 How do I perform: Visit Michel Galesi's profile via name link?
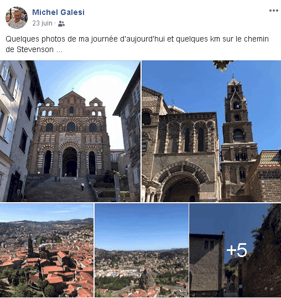pyautogui.click(x=58, y=12)
